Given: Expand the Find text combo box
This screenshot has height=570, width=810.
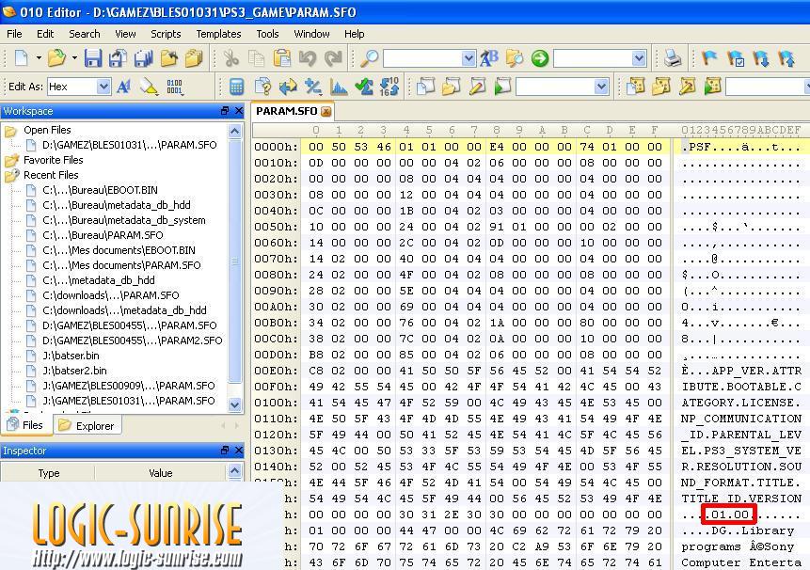Looking at the screenshot, I should 469,58.
